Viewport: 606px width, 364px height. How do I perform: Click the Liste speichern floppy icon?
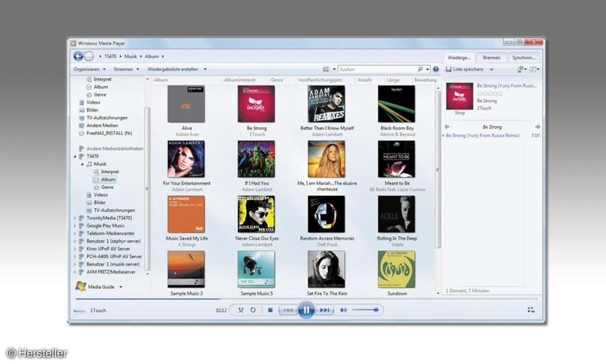[448, 69]
